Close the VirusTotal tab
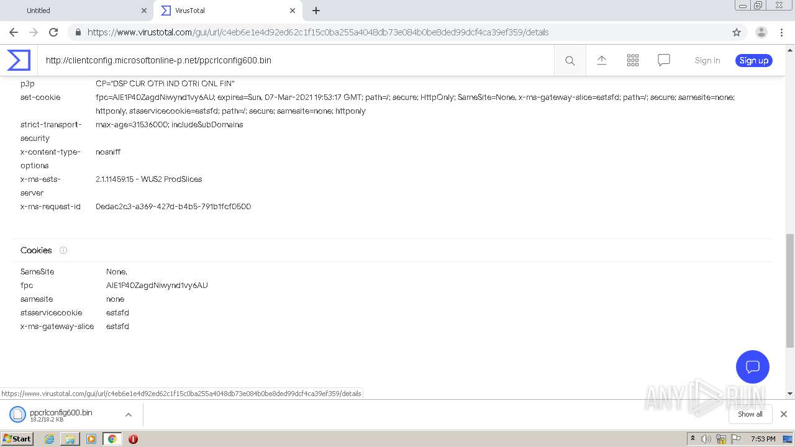 pyautogui.click(x=293, y=11)
